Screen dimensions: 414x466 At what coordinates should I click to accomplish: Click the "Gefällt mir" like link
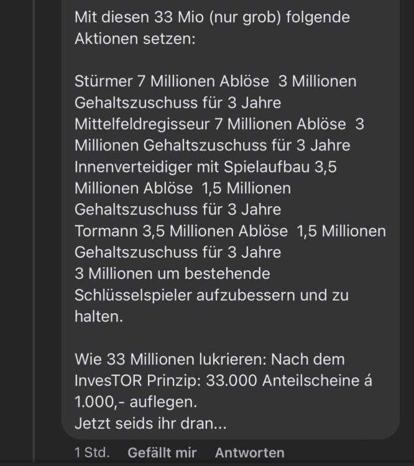tap(162, 453)
